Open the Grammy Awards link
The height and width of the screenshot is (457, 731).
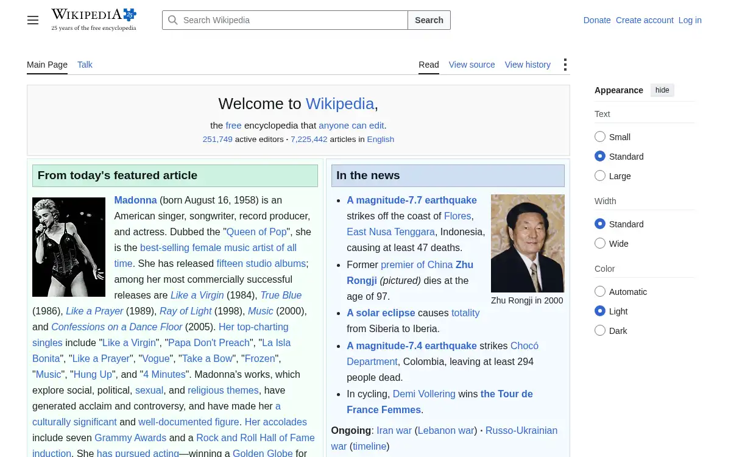coord(130,438)
